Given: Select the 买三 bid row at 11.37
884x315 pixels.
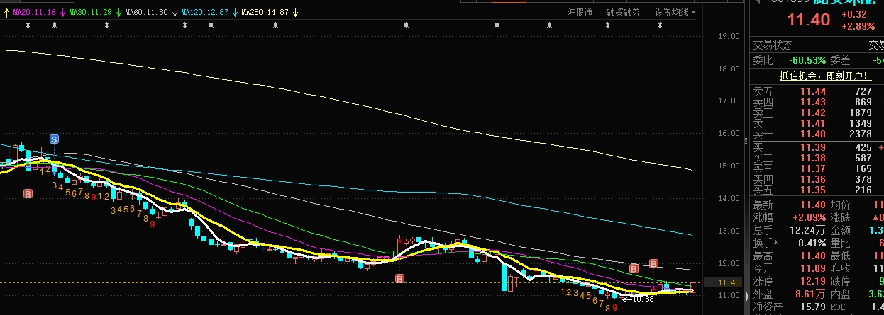Looking at the screenshot, I should [818, 168].
